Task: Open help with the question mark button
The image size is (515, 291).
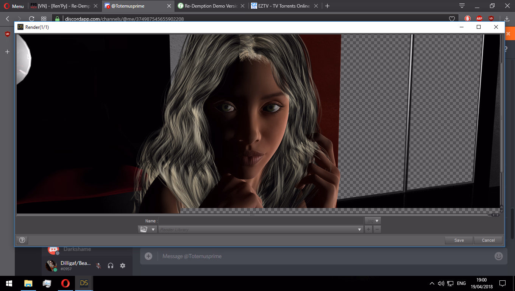Action: (22, 240)
